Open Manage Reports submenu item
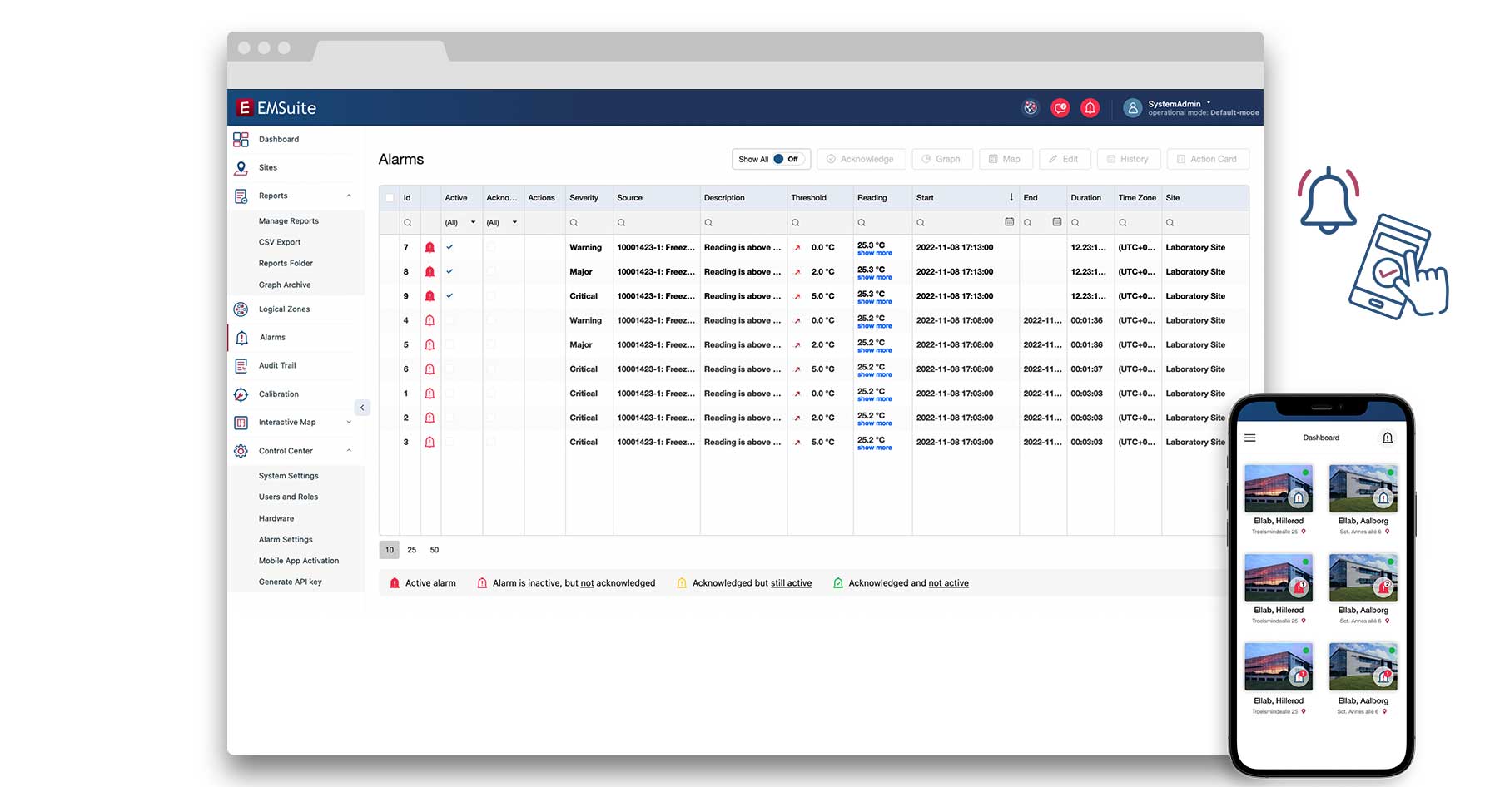This screenshot has width=1490, height=787. (288, 221)
